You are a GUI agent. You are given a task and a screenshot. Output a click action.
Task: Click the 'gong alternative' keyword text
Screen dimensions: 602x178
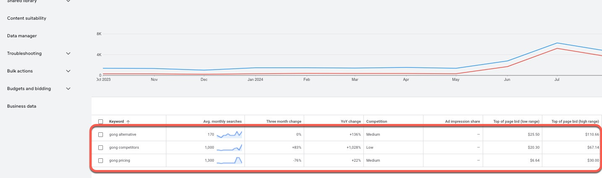(123, 134)
